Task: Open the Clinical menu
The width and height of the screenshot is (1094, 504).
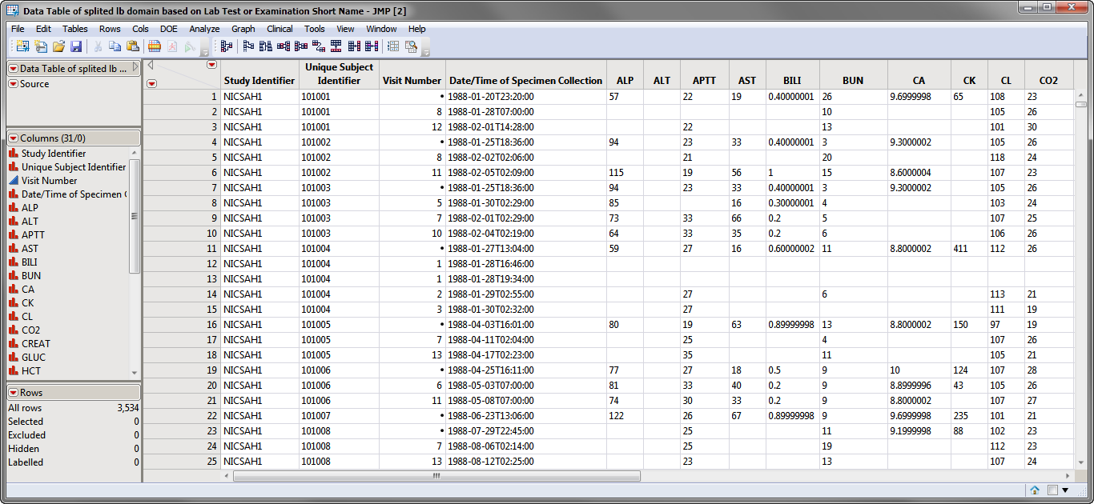Action: (280, 29)
